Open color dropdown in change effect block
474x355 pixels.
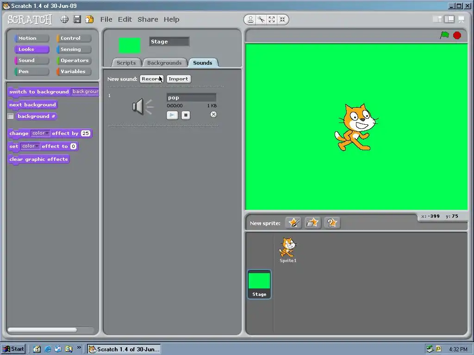(x=40, y=133)
